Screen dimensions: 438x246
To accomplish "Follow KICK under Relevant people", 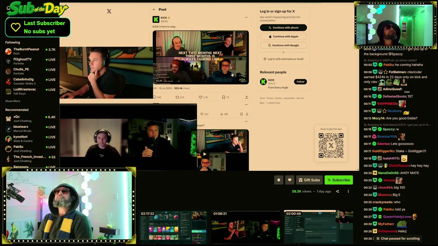I will point(300,82).
